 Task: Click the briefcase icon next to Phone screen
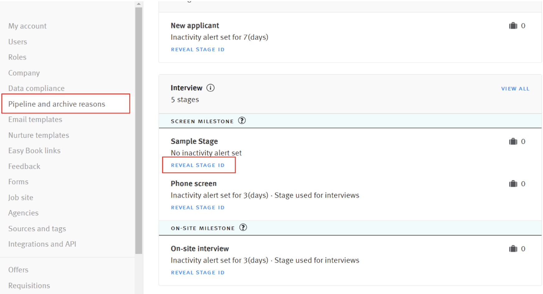click(x=513, y=184)
